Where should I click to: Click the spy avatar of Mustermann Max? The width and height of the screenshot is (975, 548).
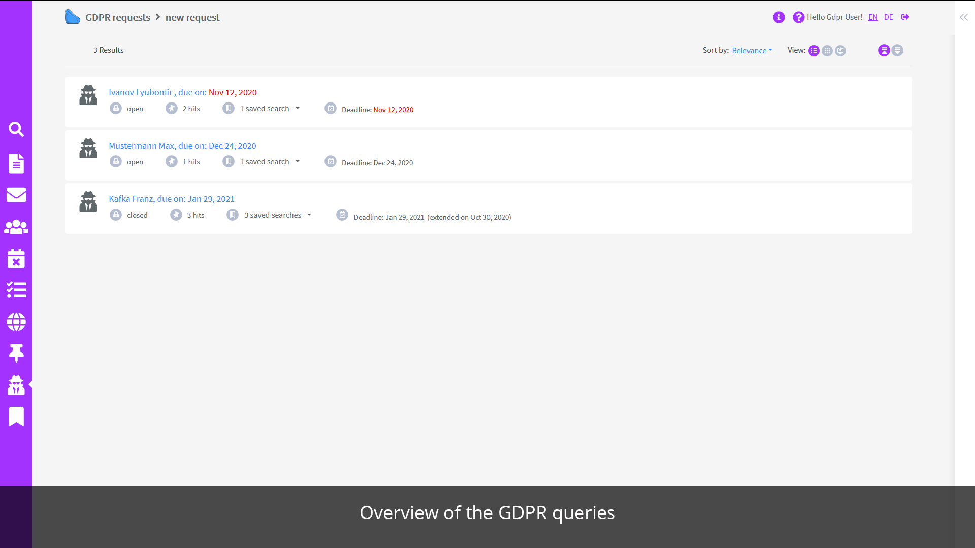88,148
